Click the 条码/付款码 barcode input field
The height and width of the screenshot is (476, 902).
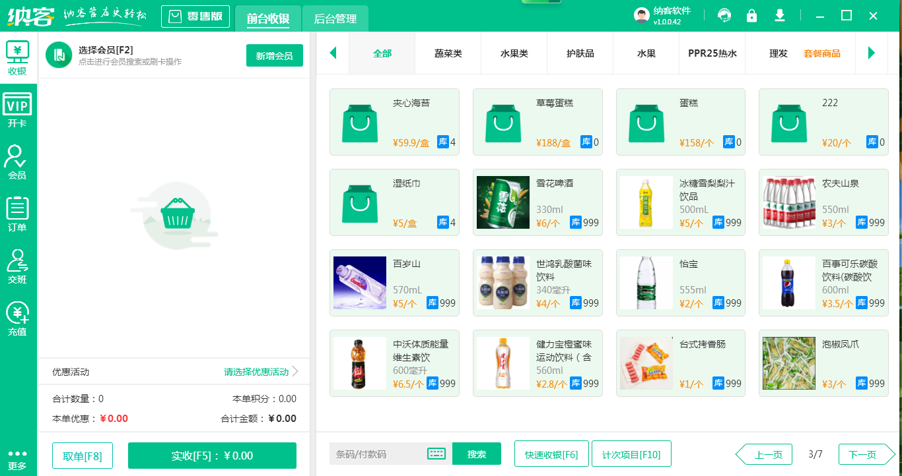376,454
